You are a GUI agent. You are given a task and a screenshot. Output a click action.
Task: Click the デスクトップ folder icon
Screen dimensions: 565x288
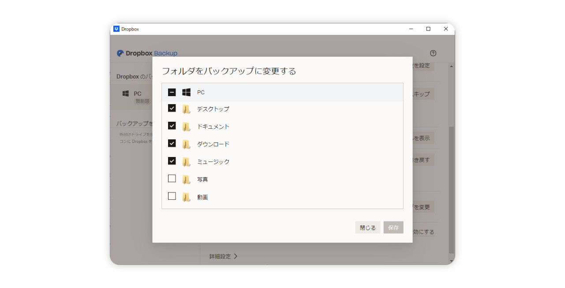pos(187,109)
